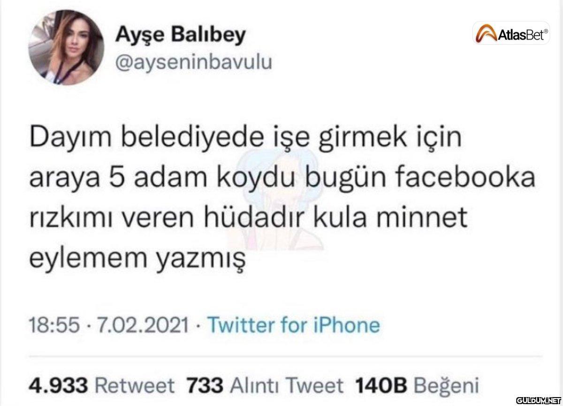The image size is (563, 406).
Task: Click the Retweet label
Action: point(135,386)
